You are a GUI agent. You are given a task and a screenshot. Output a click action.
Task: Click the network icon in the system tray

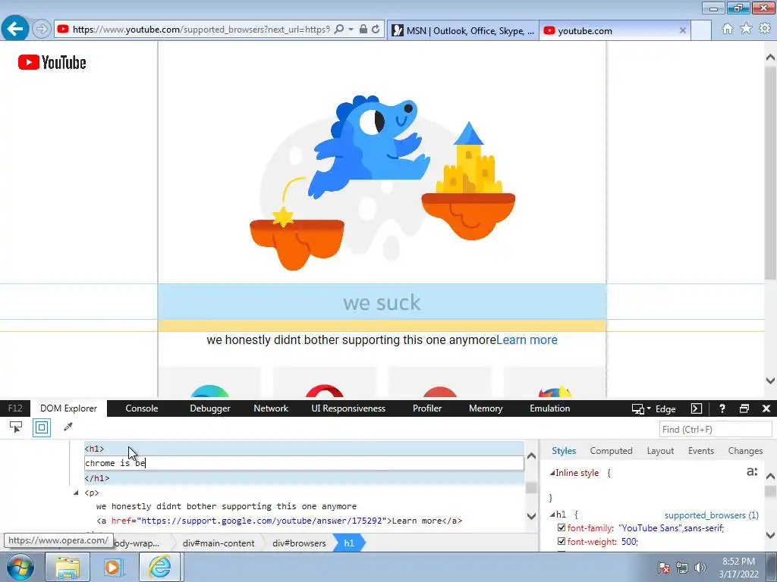(x=682, y=567)
